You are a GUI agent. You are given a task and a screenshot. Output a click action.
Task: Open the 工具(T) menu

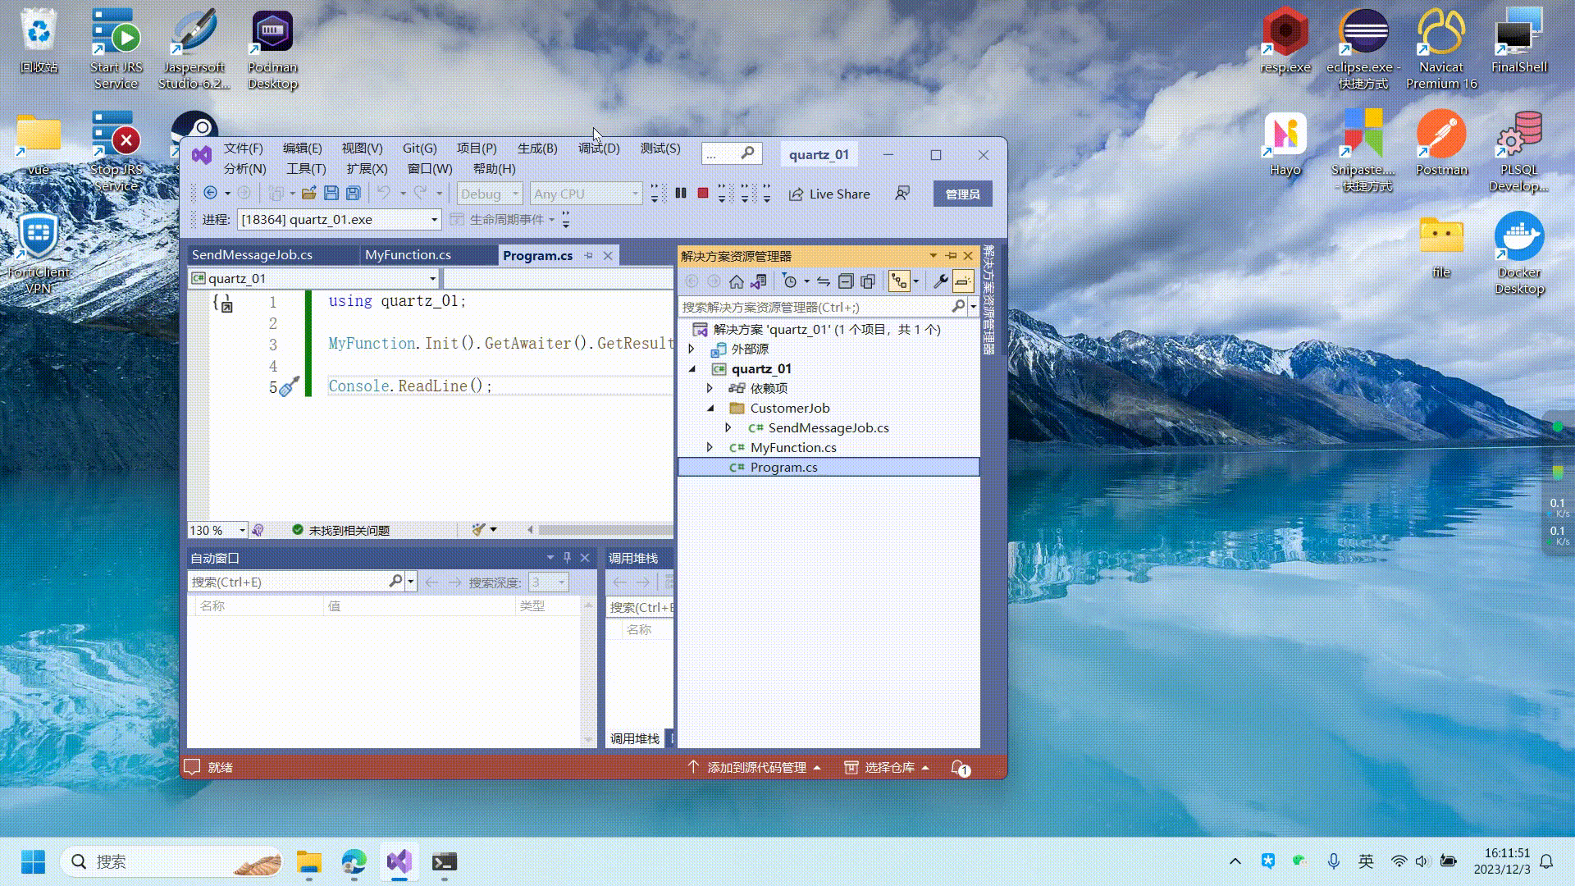pyautogui.click(x=306, y=169)
